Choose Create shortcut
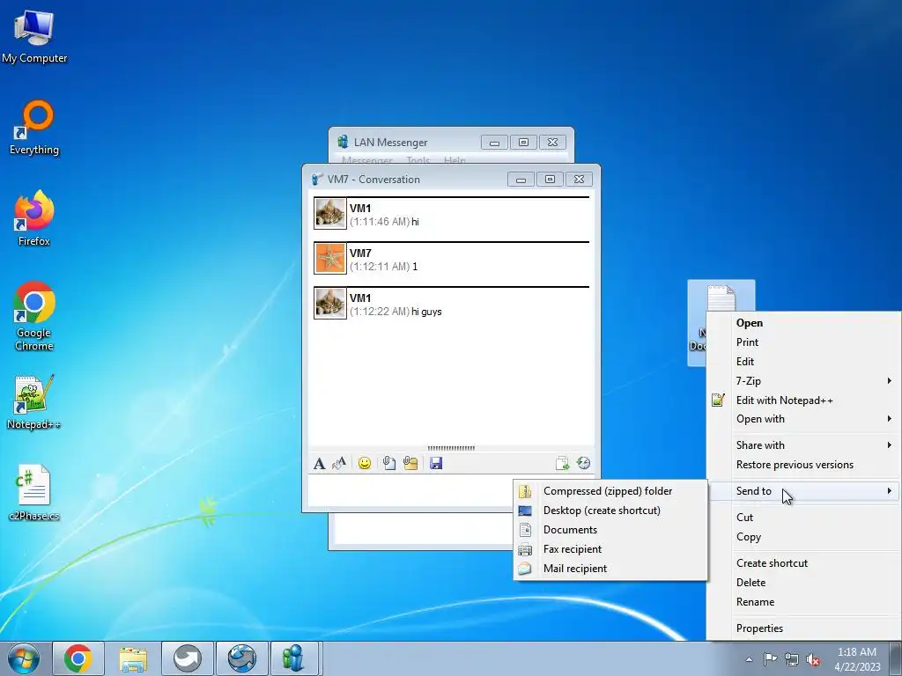 click(x=803, y=563)
